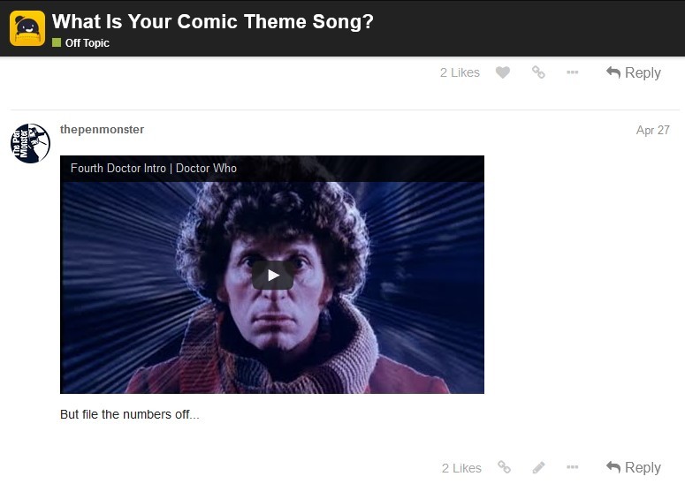Open the Off Topic category
This screenshot has width=685, height=499.
coord(87,42)
